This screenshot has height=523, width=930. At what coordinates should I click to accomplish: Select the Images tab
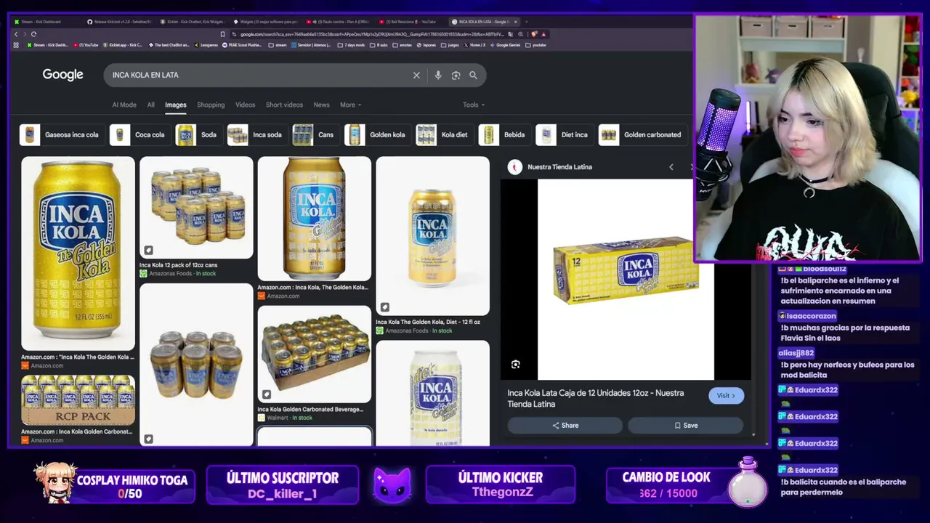pos(176,105)
